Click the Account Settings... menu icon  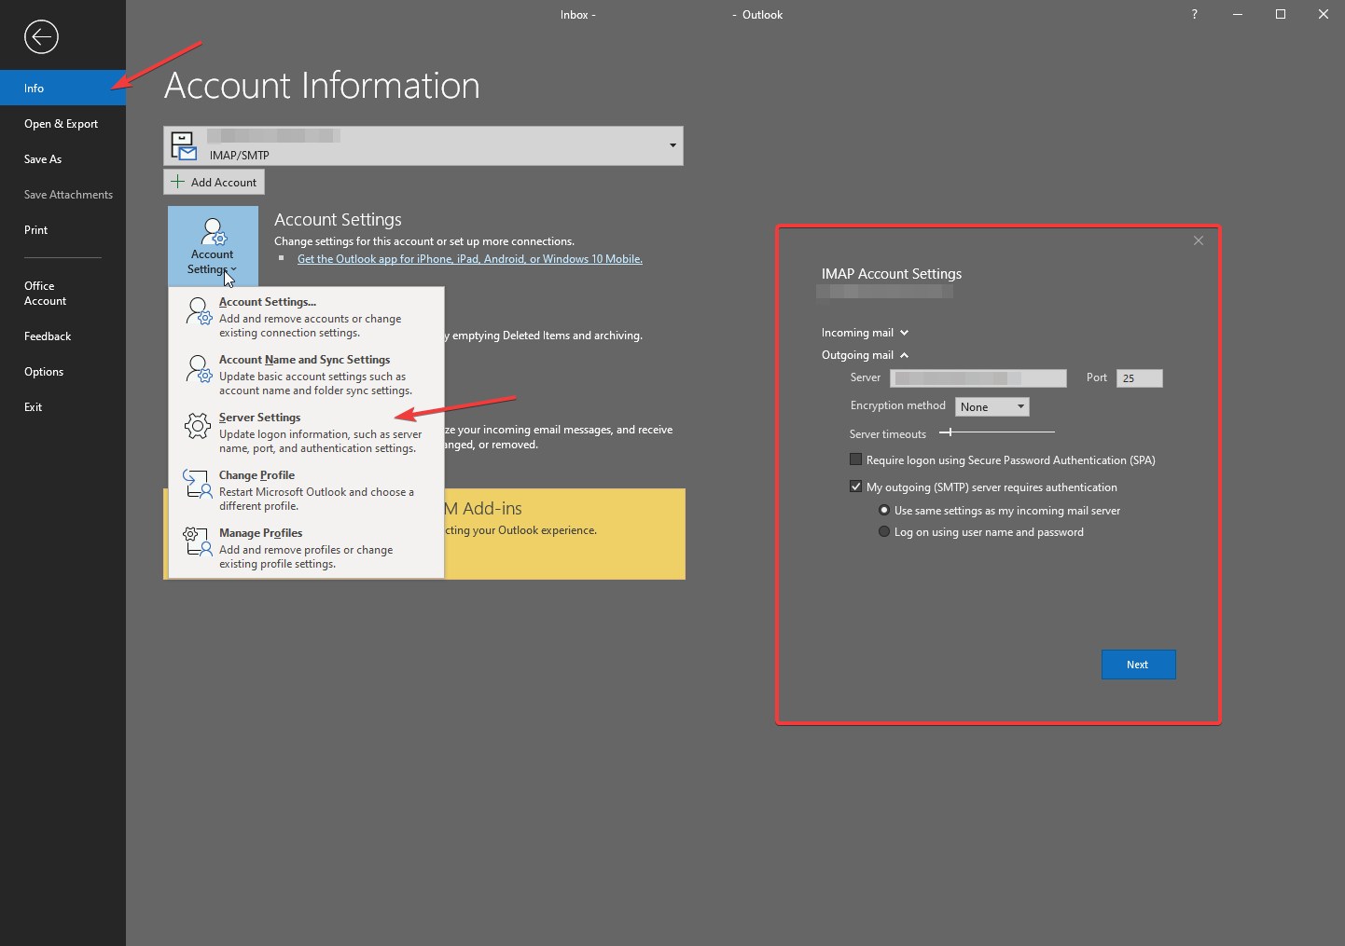click(199, 310)
